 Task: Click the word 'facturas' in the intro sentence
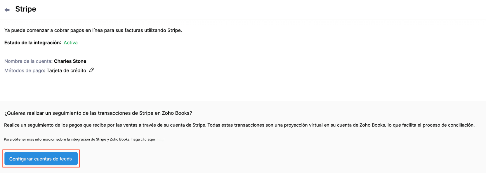point(134,30)
